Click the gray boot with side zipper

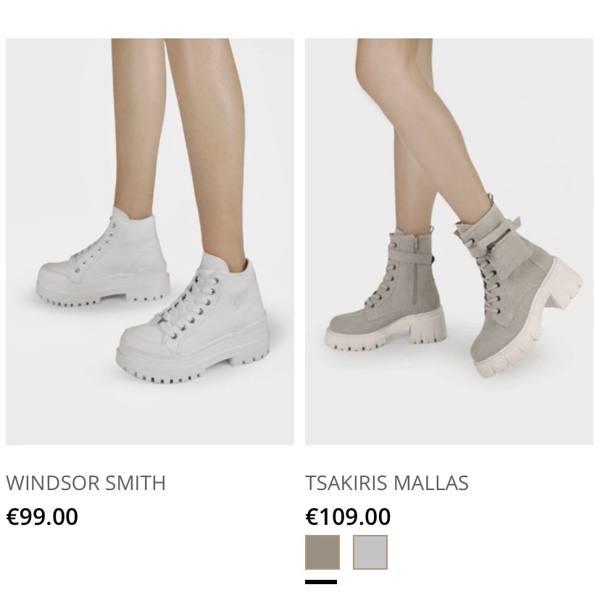[386, 288]
